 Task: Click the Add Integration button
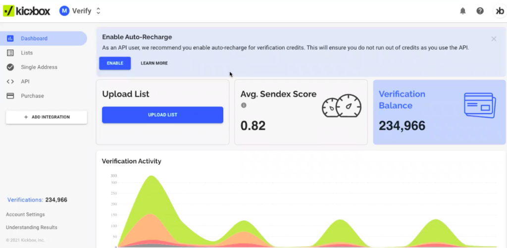pyautogui.click(x=47, y=117)
